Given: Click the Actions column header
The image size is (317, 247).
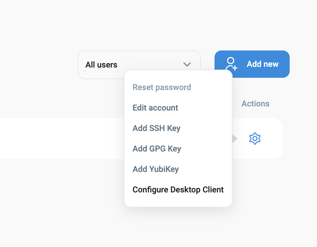Looking at the screenshot, I should tap(255, 104).
